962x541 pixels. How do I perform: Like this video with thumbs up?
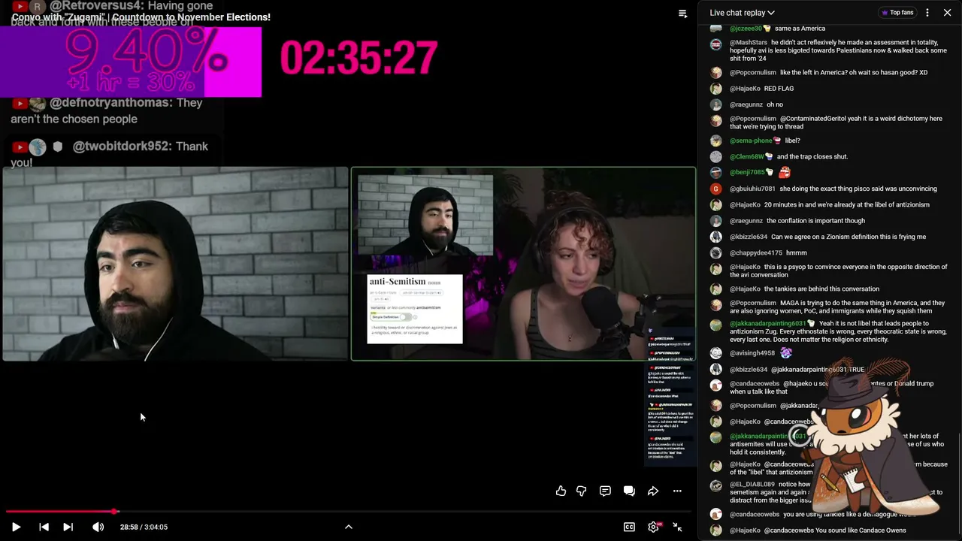(561, 491)
